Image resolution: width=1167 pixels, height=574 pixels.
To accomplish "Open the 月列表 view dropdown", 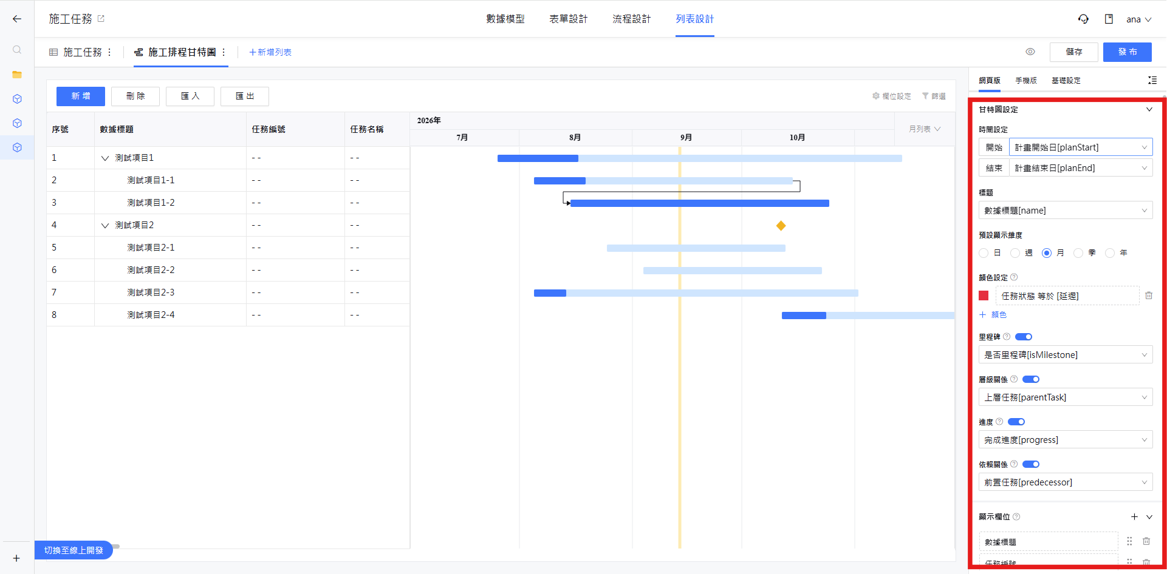I will [x=925, y=129].
